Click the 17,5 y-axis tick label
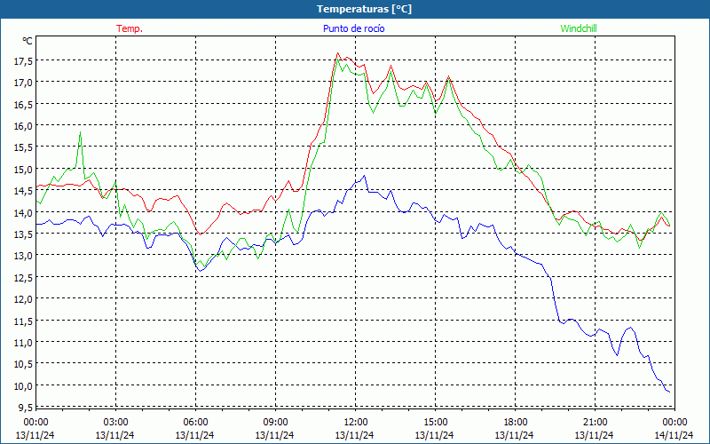The height and width of the screenshot is (444, 710). 22,60
